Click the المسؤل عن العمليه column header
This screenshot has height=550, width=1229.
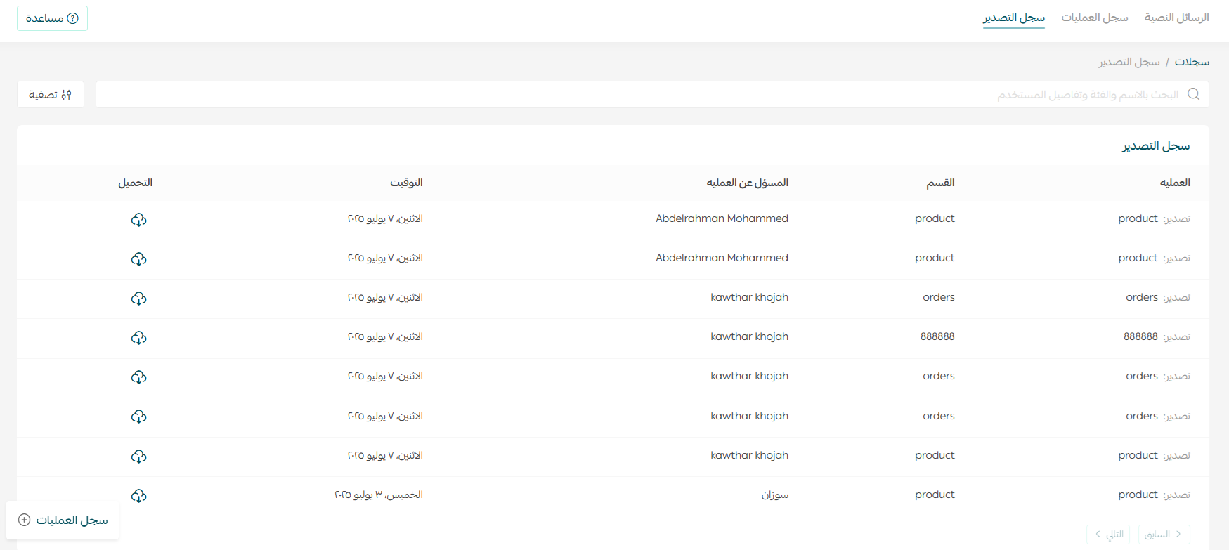tap(747, 183)
